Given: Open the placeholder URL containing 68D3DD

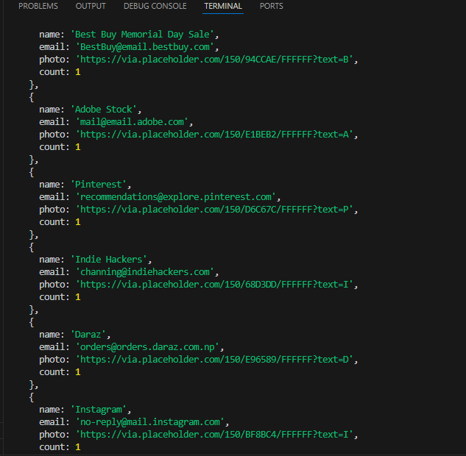Looking at the screenshot, I should pos(214,285).
